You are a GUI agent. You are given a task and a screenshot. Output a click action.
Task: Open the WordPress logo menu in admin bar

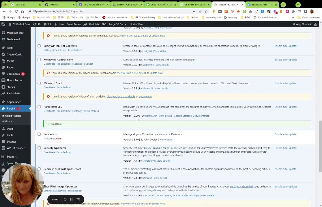tap(3, 24)
